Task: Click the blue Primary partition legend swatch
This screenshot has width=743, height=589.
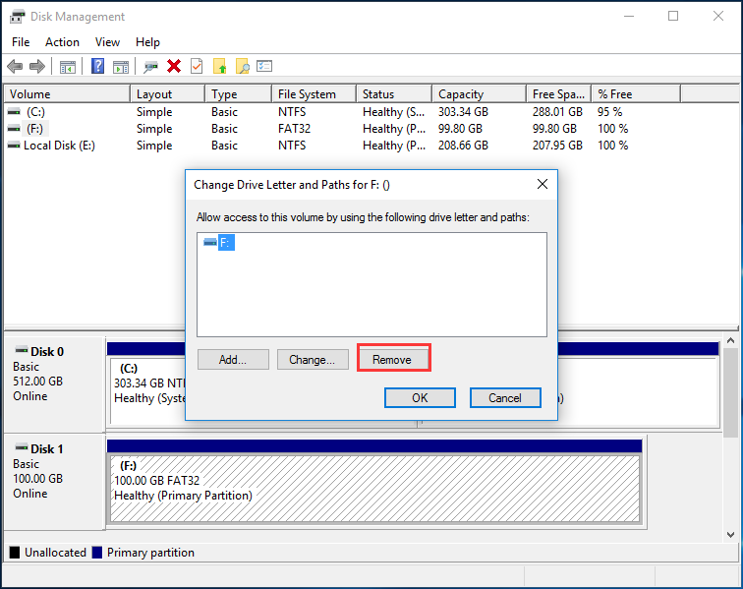Action: pyautogui.click(x=97, y=553)
